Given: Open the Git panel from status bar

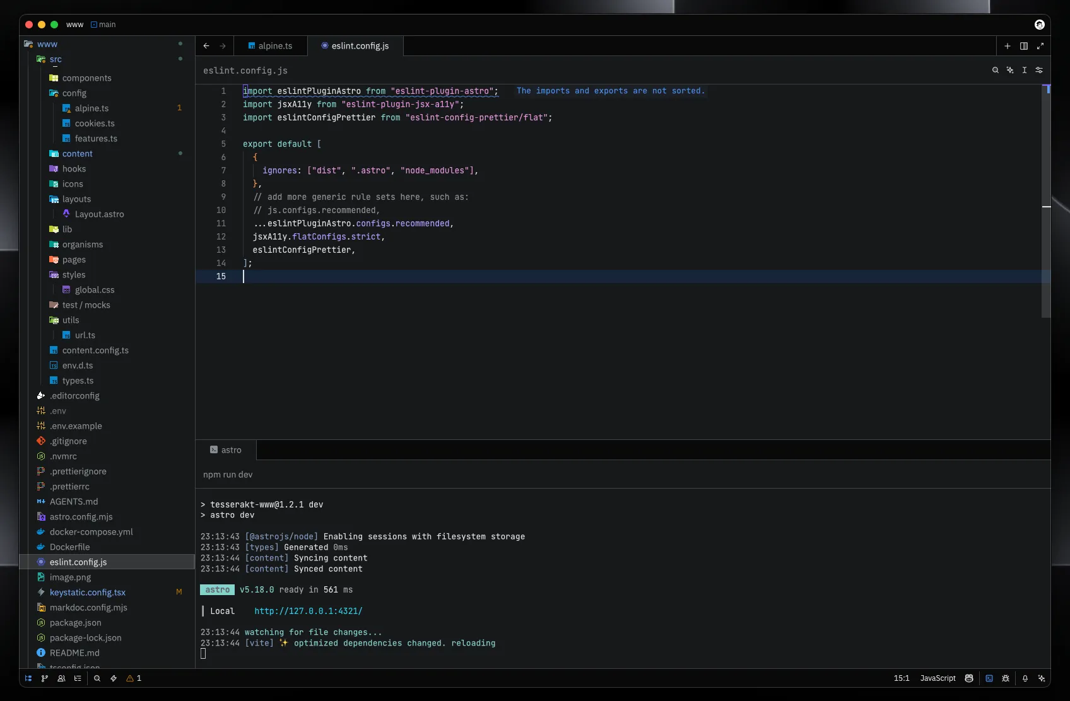Looking at the screenshot, I should 45,678.
